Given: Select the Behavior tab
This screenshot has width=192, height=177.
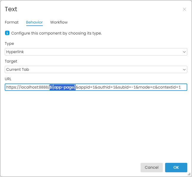Looking at the screenshot, I should pos(34,22).
